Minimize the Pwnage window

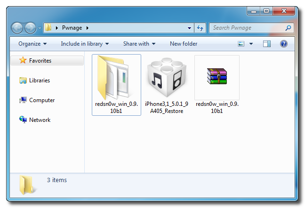point(253,11)
